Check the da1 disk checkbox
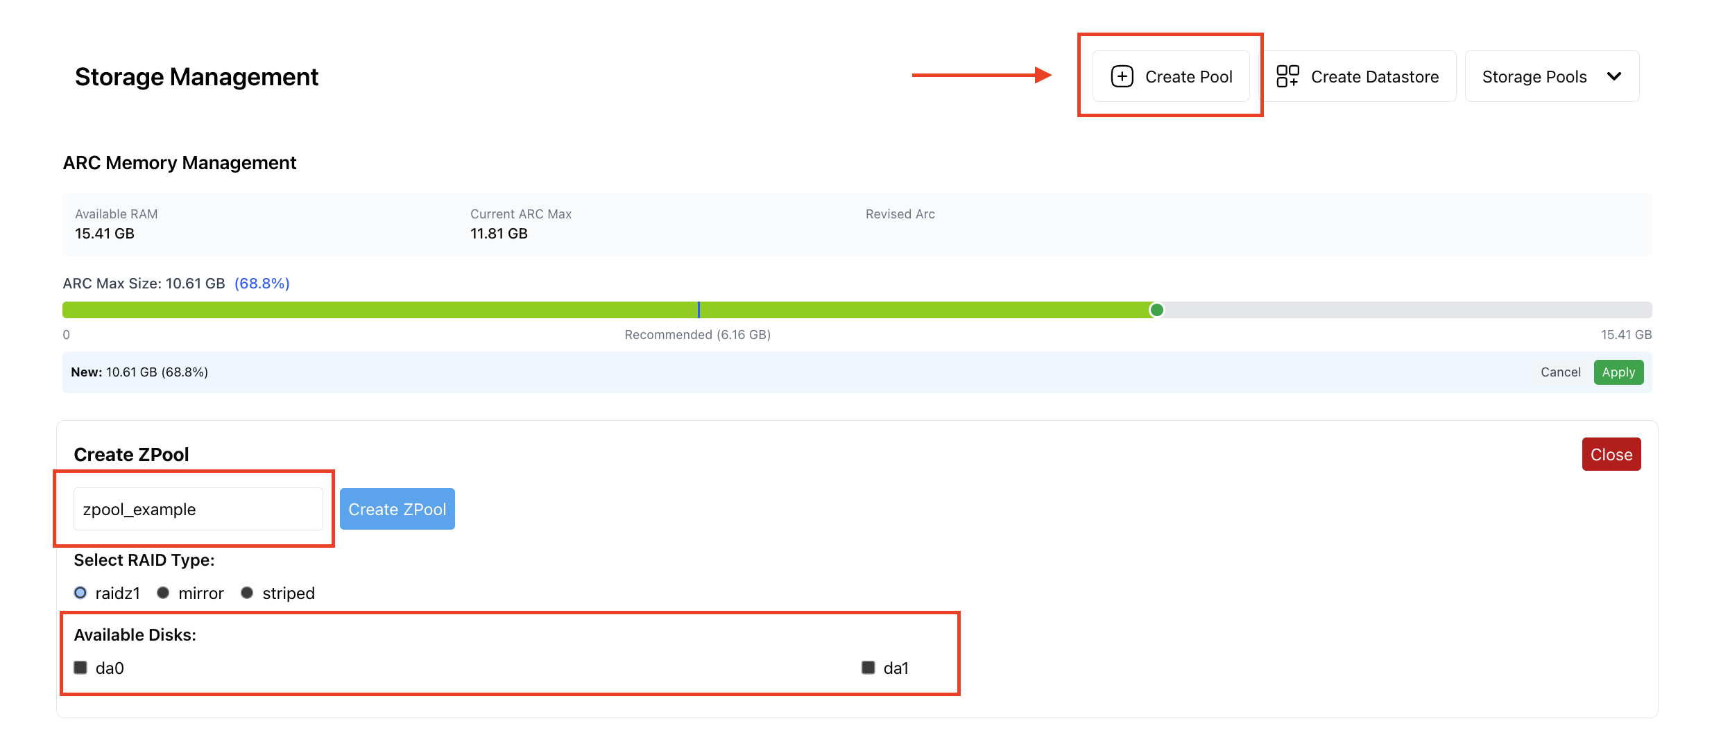This screenshot has width=1721, height=737. point(868,668)
